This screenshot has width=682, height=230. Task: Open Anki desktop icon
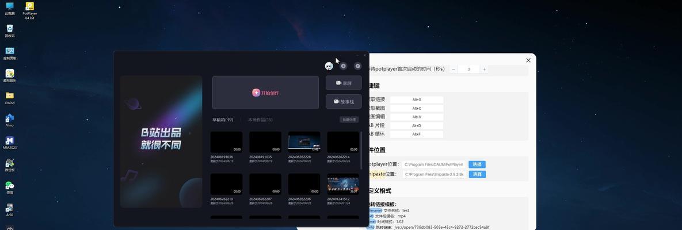tap(10, 210)
